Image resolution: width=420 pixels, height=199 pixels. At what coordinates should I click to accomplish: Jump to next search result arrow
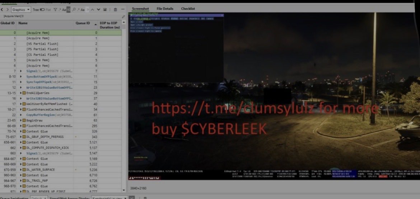98,10
